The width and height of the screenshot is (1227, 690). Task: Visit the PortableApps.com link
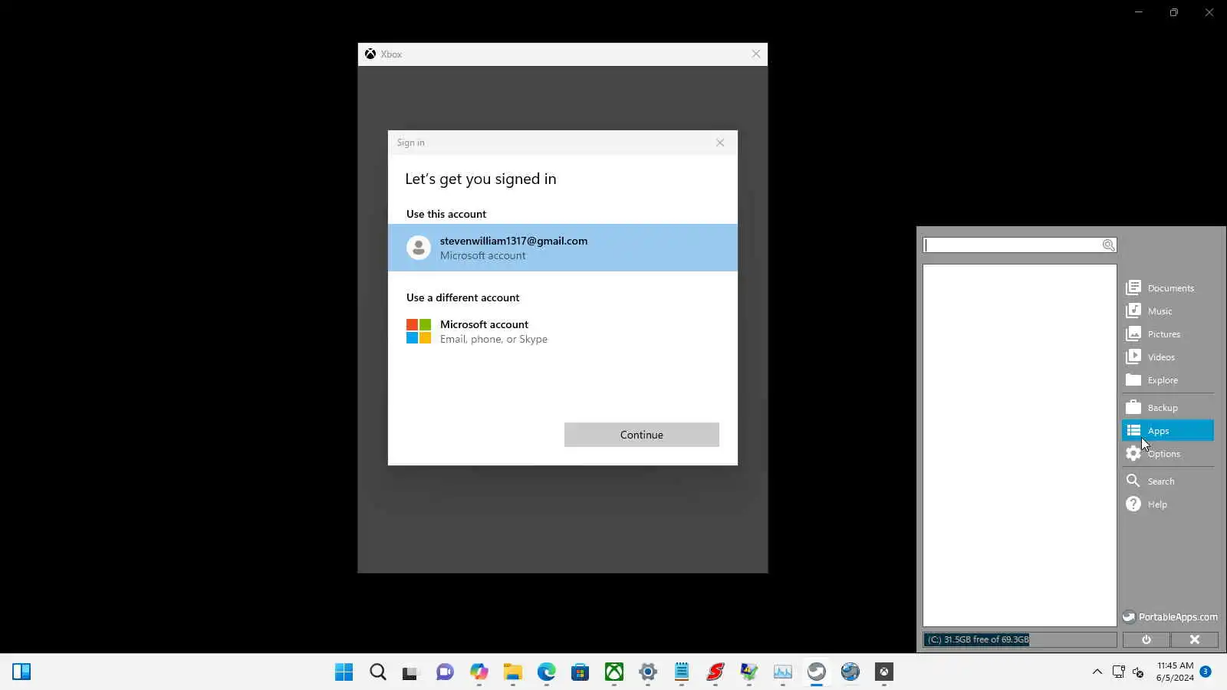1170,617
